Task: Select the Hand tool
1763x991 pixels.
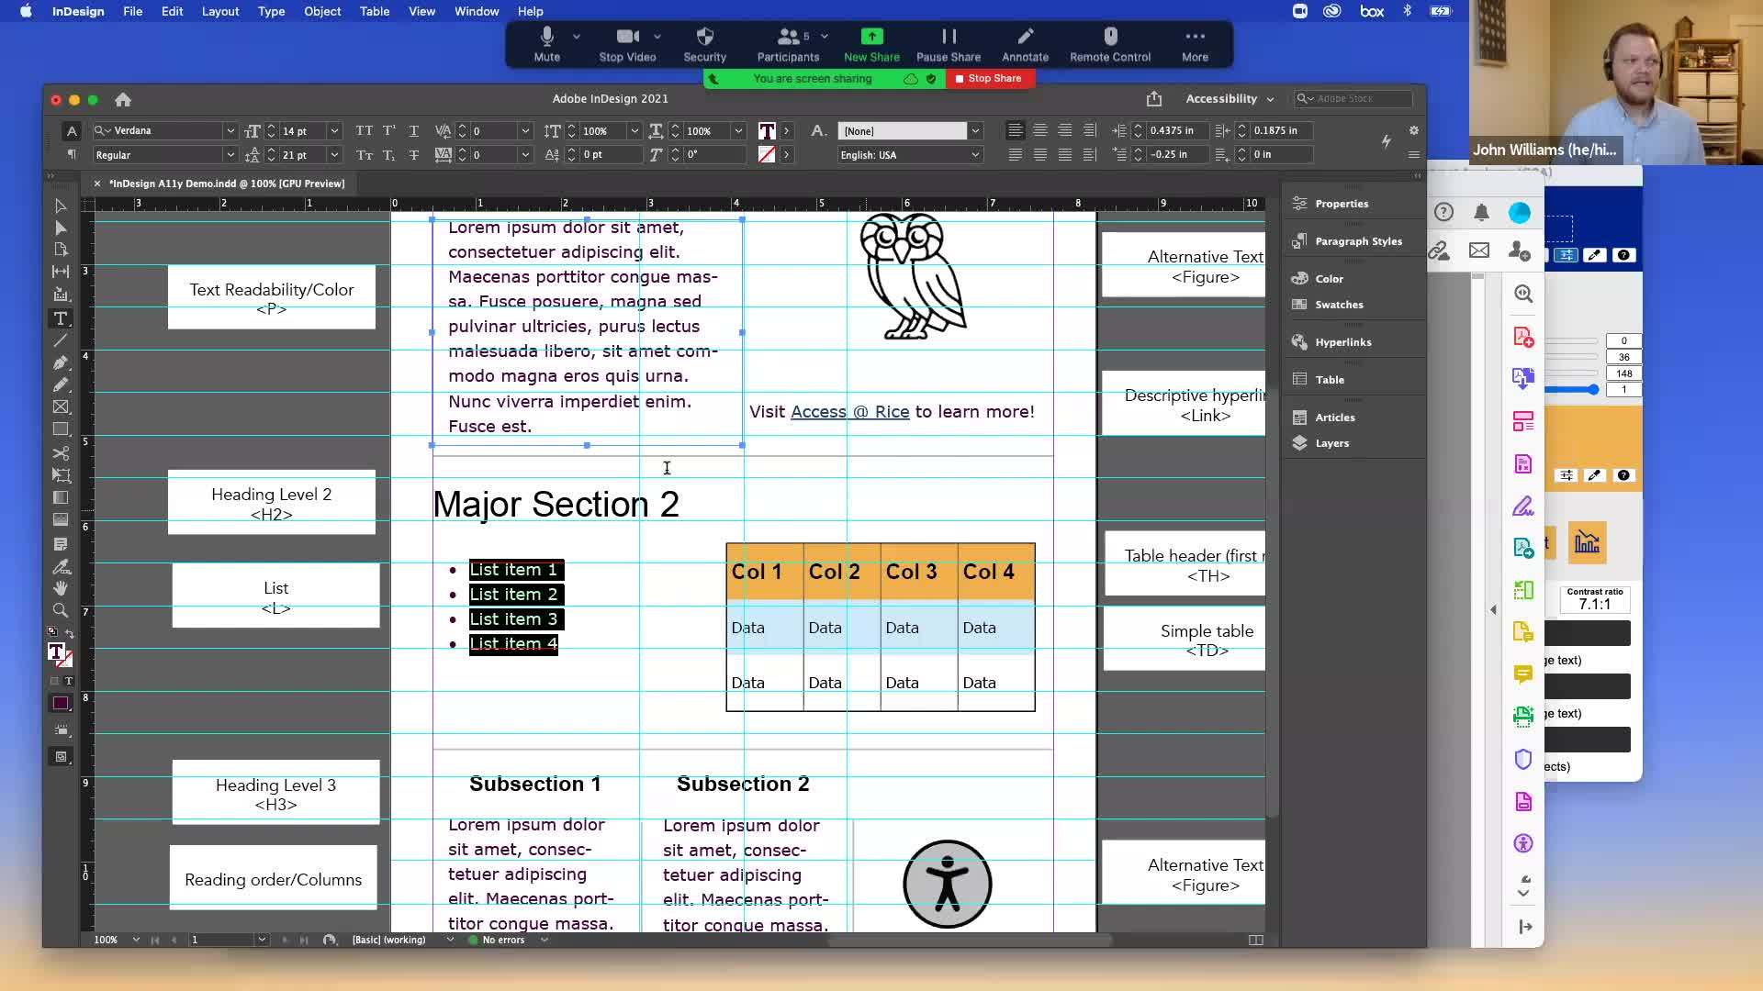Action: click(61, 588)
